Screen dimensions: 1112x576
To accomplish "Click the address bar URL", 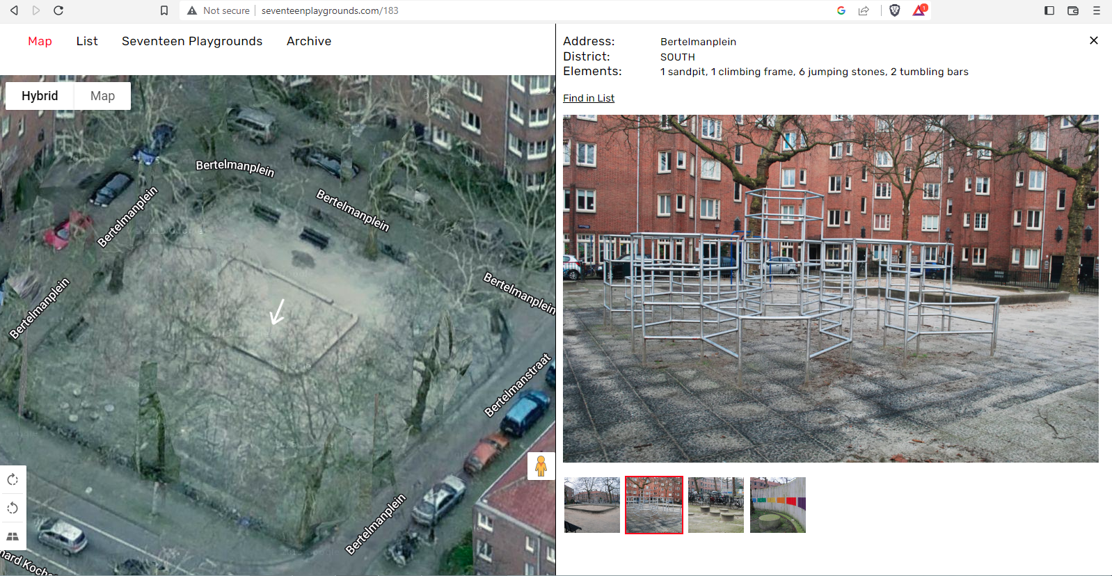I will click(330, 10).
